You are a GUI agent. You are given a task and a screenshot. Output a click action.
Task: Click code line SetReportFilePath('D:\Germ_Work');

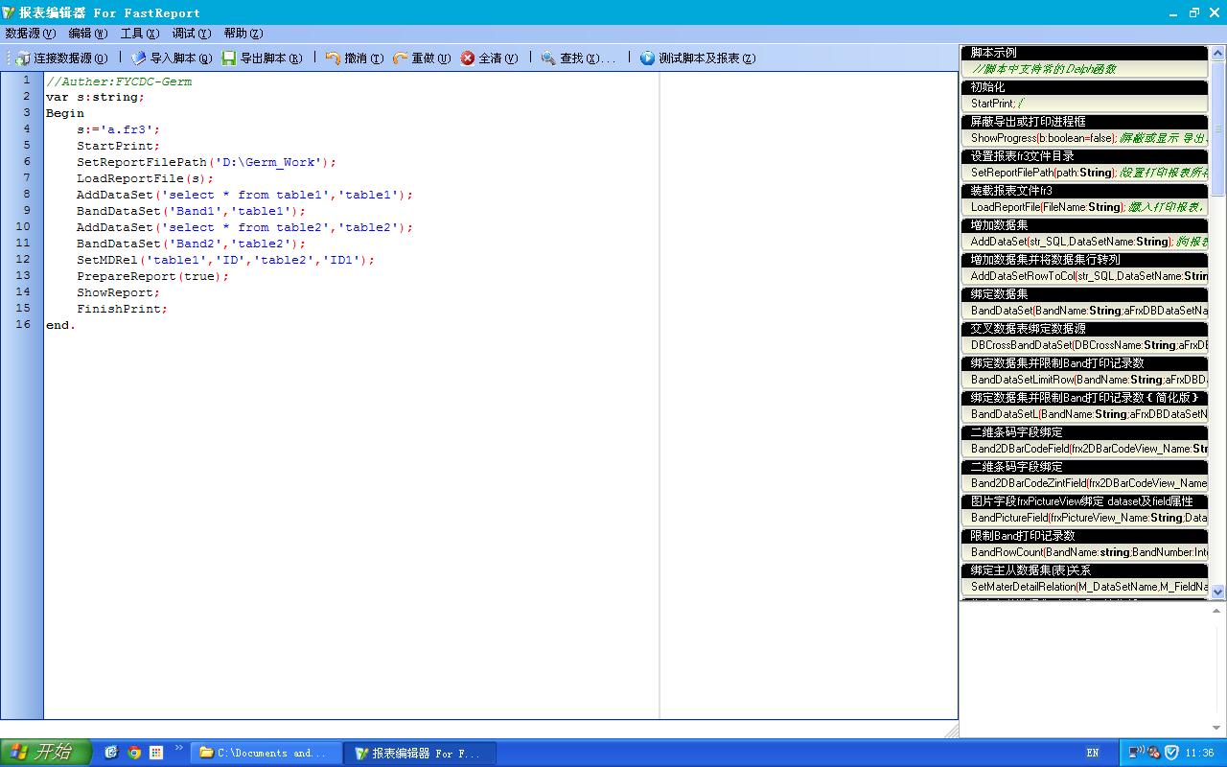pyautogui.click(x=207, y=162)
